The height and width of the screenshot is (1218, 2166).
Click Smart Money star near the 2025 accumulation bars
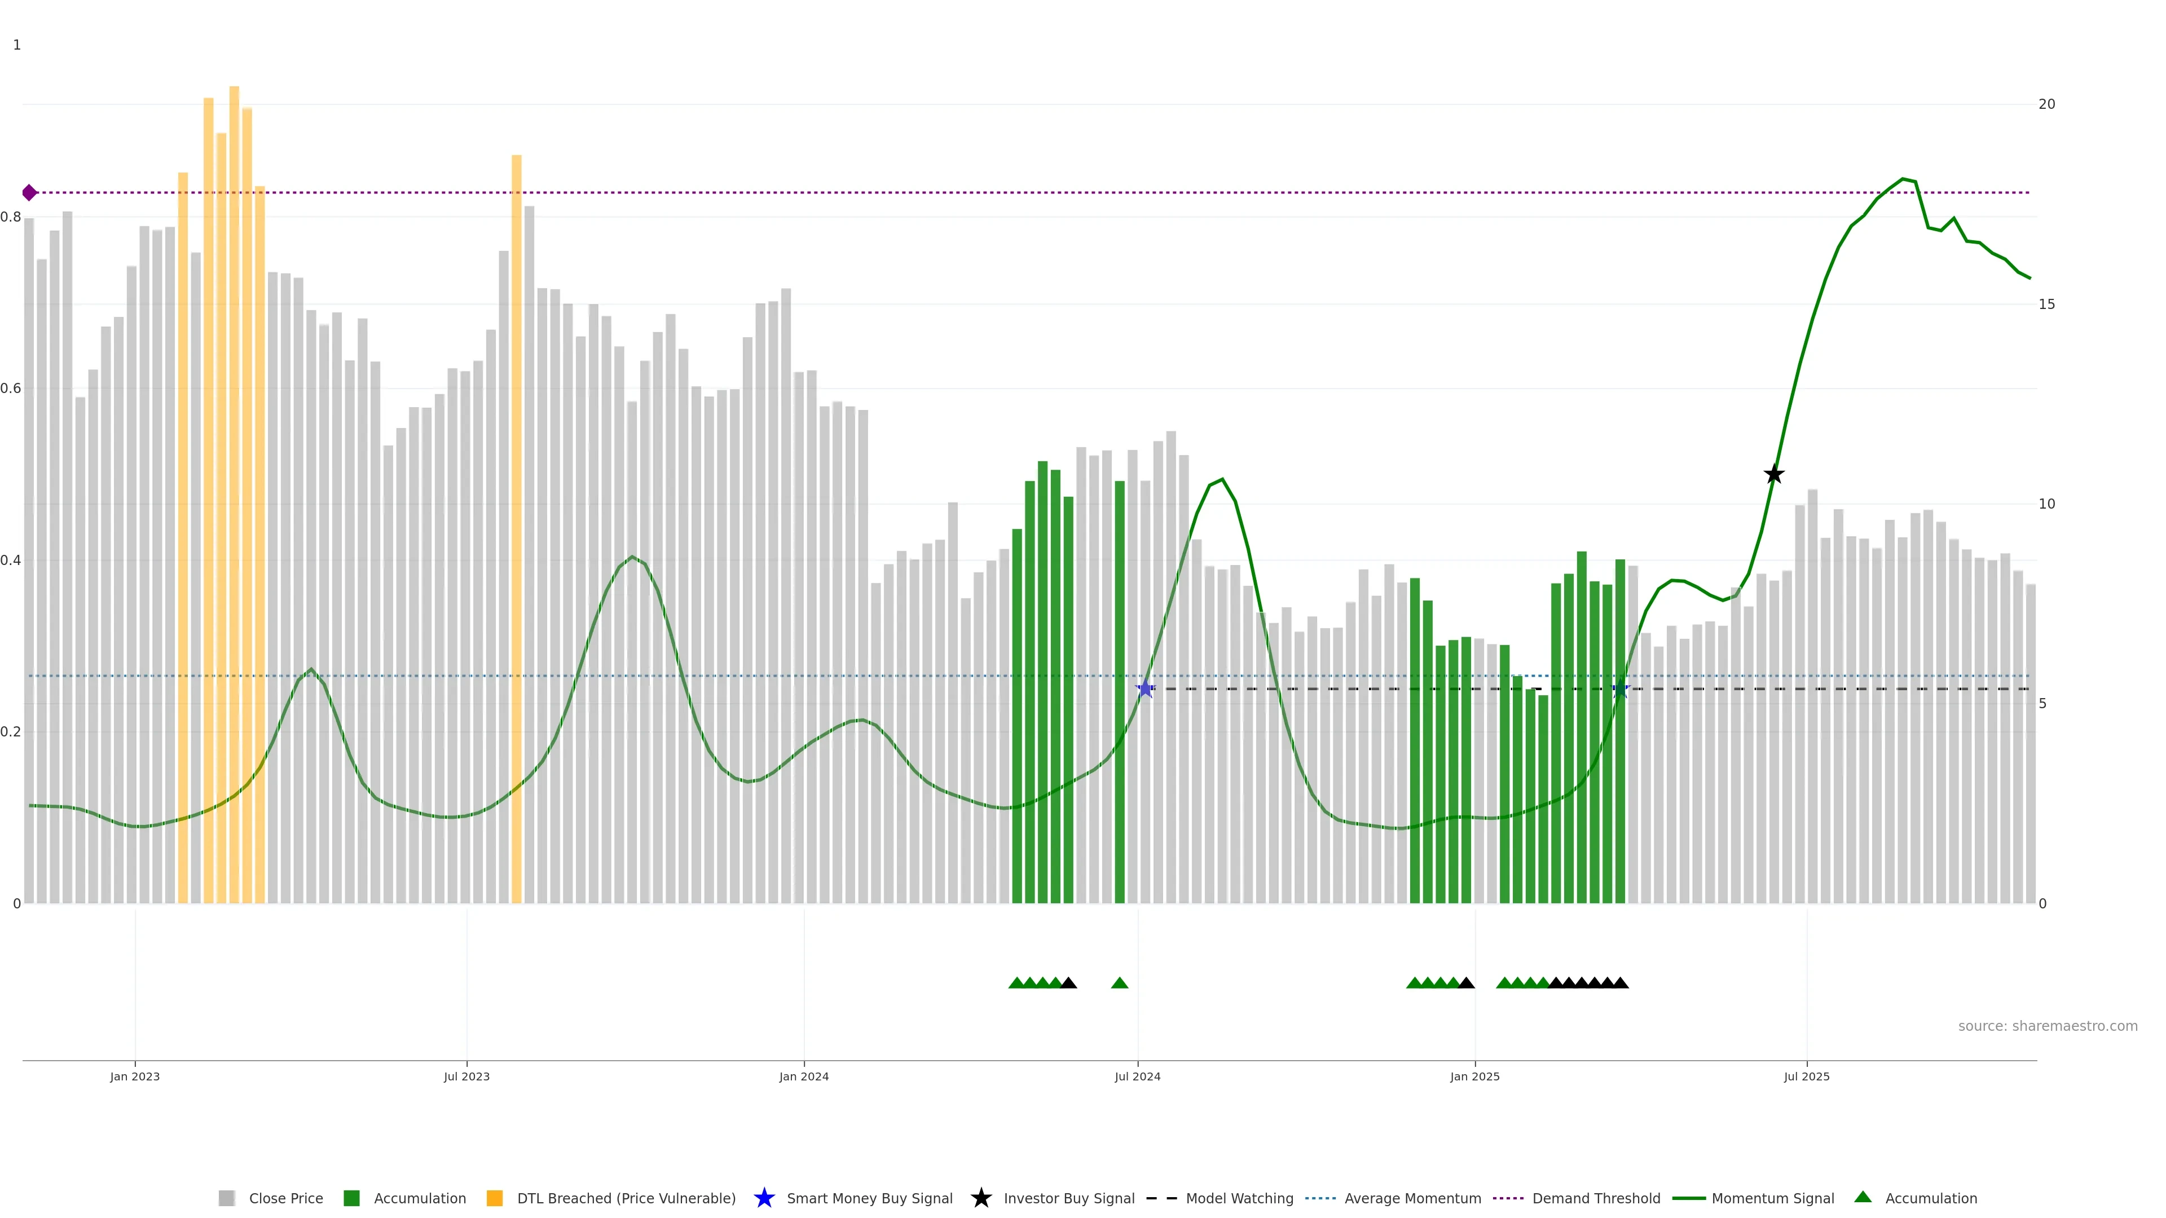click(1621, 689)
